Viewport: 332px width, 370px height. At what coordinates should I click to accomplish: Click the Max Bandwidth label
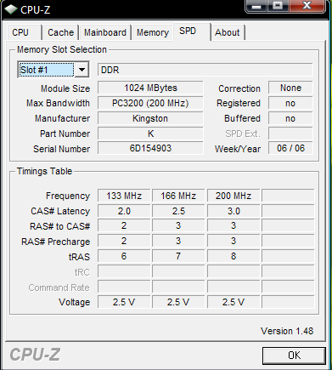[58, 103]
